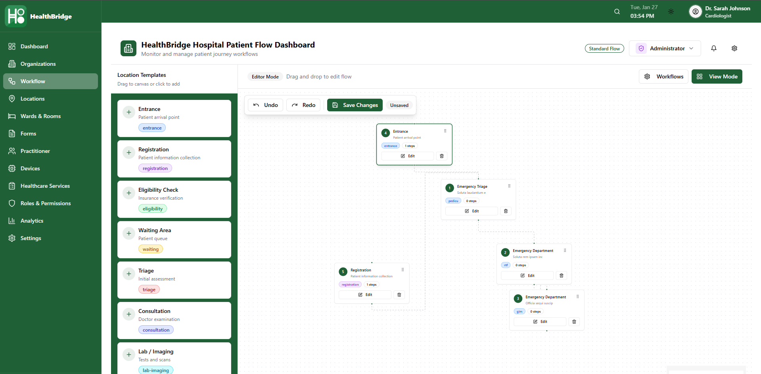
Task: Edit the Registration node on canvas
Action: [x=365, y=295]
